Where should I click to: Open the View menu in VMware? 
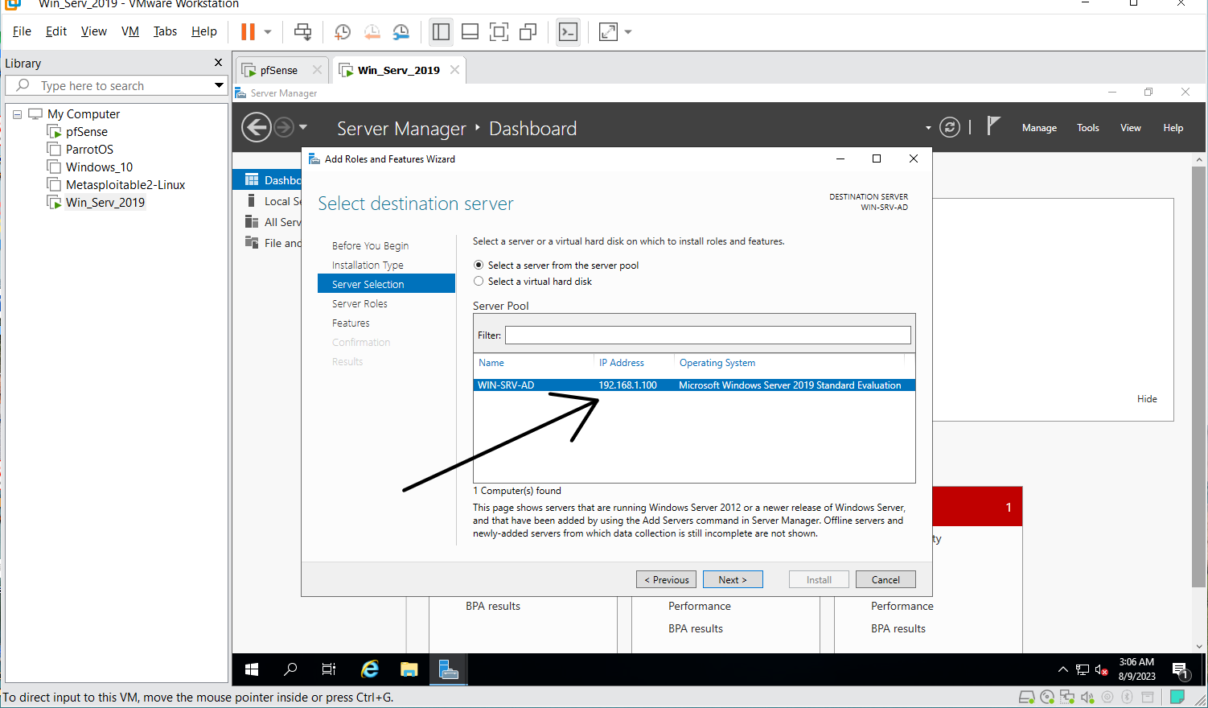click(93, 31)
